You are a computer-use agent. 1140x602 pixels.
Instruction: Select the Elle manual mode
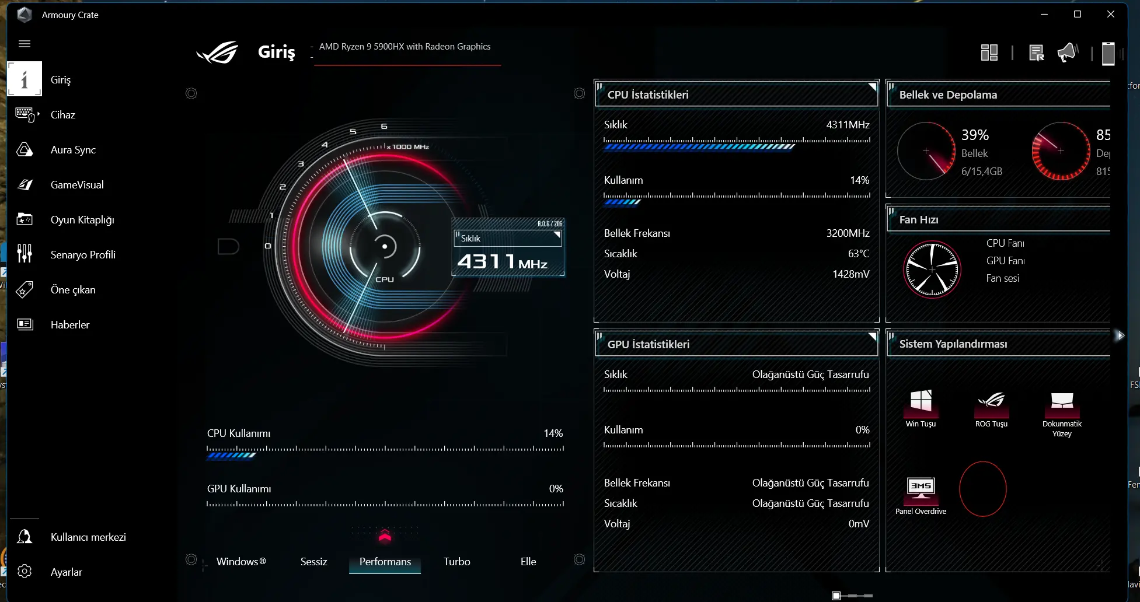click(x=528, y=561)
